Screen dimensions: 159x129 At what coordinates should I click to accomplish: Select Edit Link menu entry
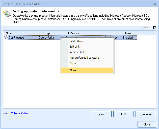[x=76, y=47]
